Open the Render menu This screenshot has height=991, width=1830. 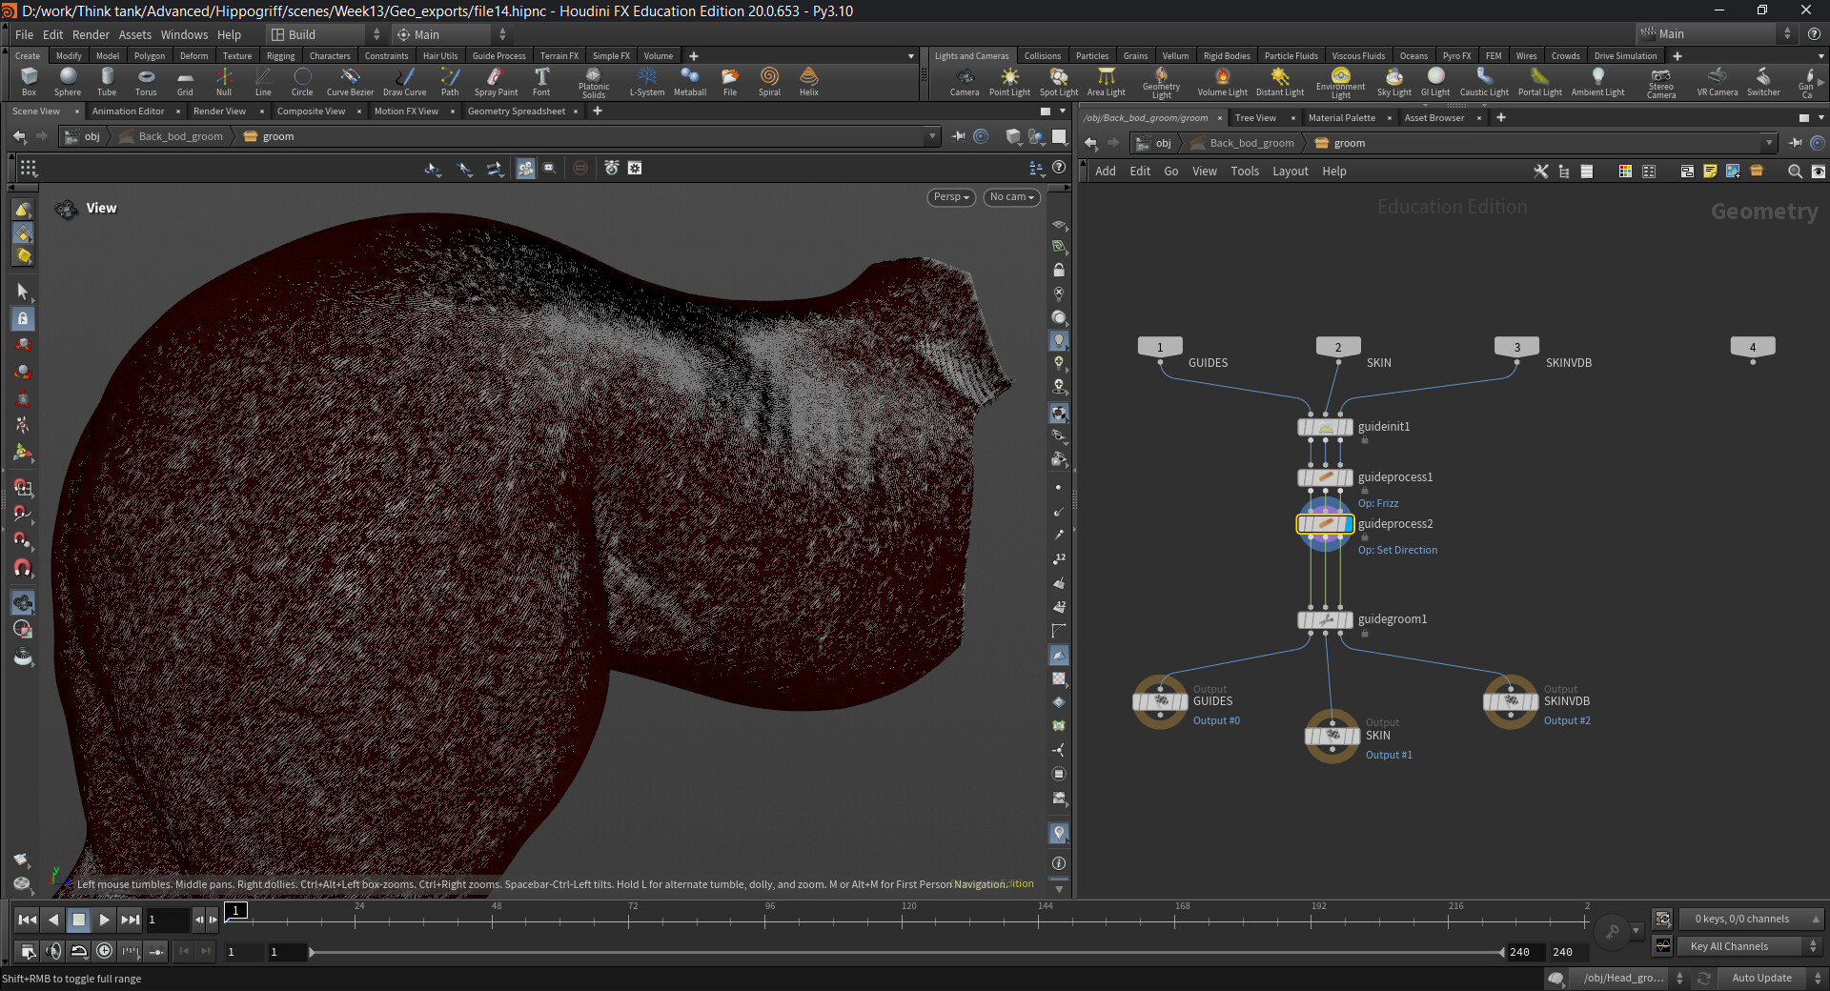[91, 34]
